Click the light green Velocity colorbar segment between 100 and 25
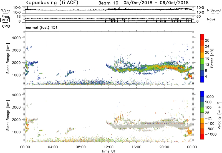The height and width of the screenshot is (153, 222). point(202,110)
